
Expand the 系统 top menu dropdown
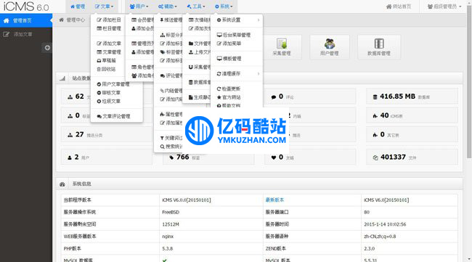(224, 7)
